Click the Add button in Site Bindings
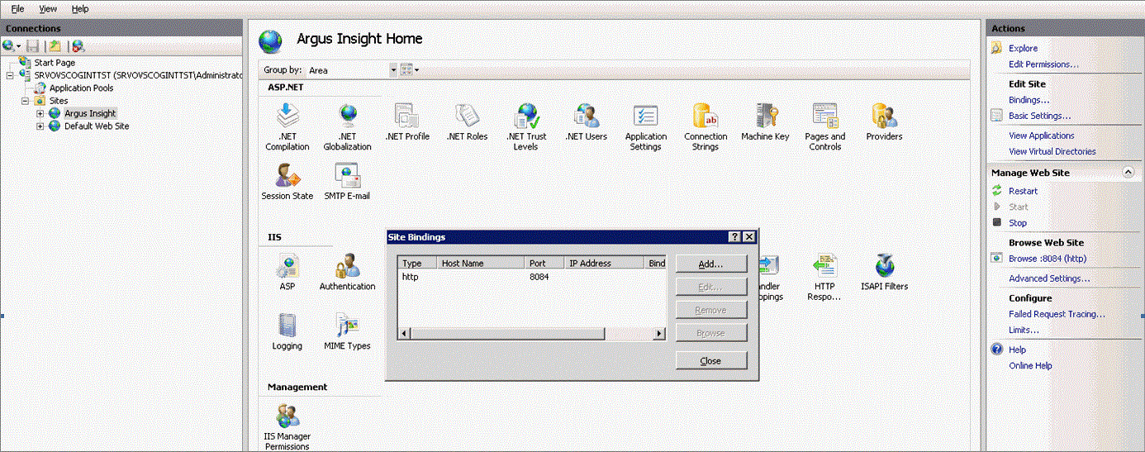1145x452 pixels. pyautogui.click(x=710, y=264)
